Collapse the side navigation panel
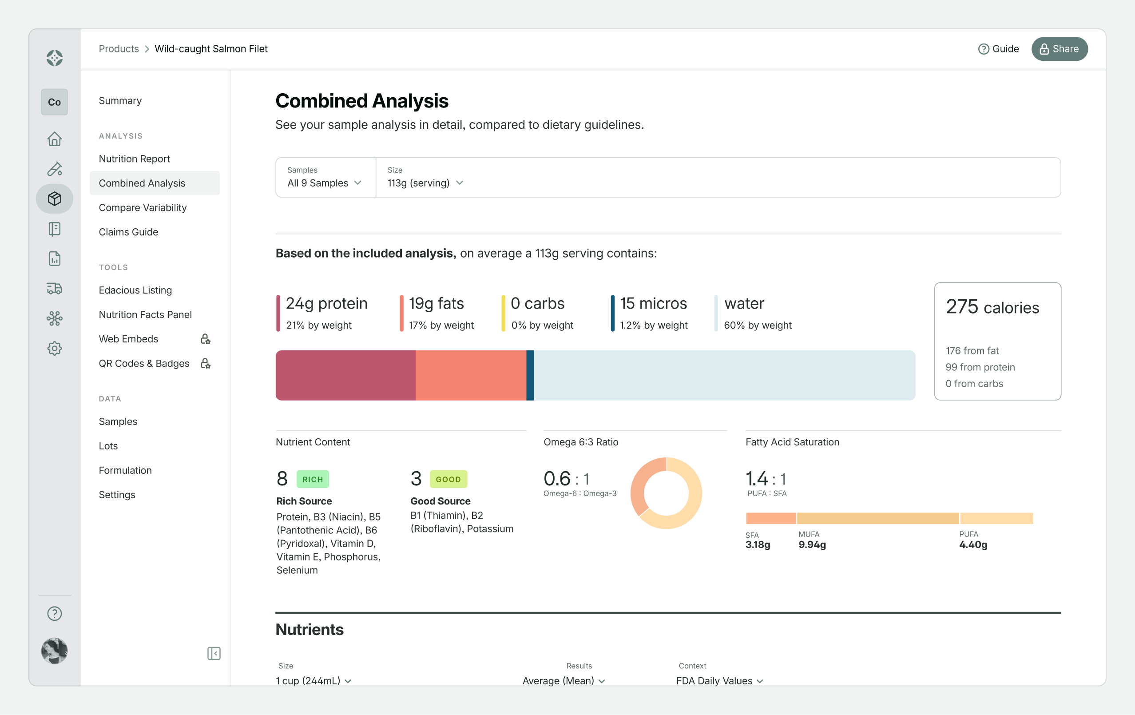This screenshot has height=715, width=1135. [x=214, y=653]
